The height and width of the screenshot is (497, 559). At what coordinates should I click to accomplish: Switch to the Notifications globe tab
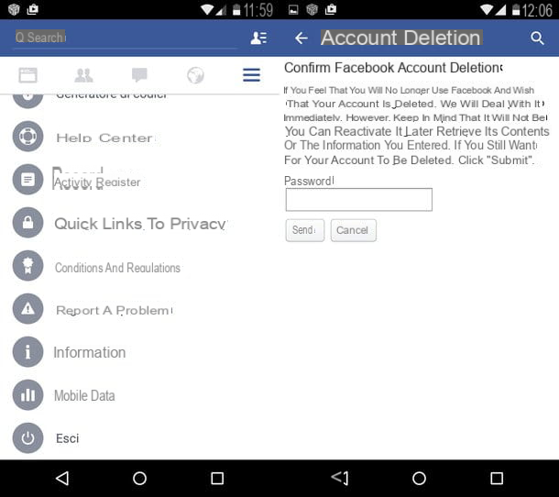tap(195, 75)
